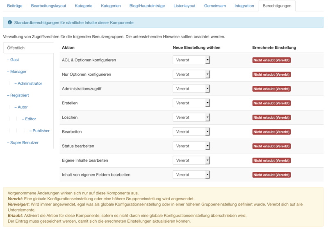Click the 'Nur Optionen konfigurieren' label
The width and height of the screenshot is (328, 230).
point(87,74)
